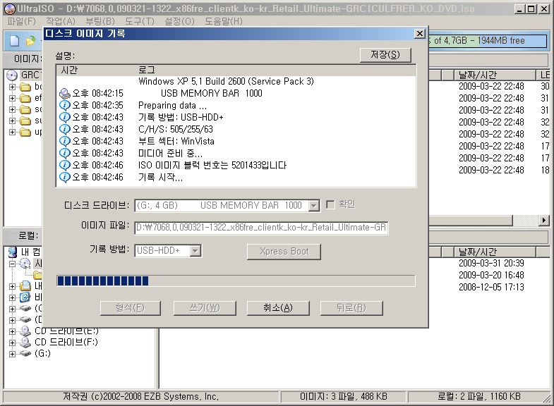This screenshot has height=406, width=554.
Task: Select the CD 드라이브(F:) drive icon
Action: click(x=25, y=342)
